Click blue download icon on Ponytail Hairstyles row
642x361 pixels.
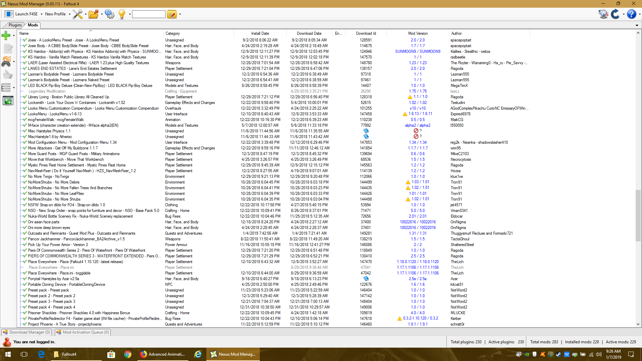click(x=366, y=279)
